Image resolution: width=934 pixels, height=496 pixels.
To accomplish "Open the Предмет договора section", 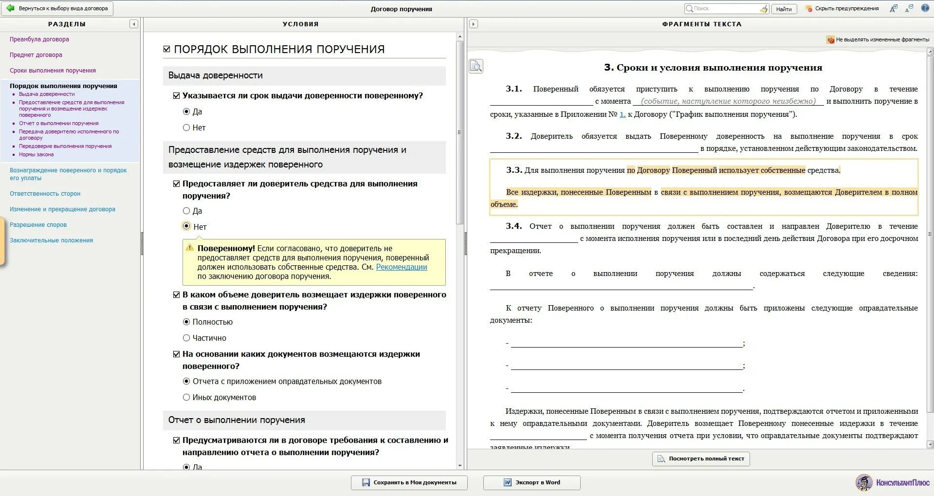I will (x=36, y=55).
